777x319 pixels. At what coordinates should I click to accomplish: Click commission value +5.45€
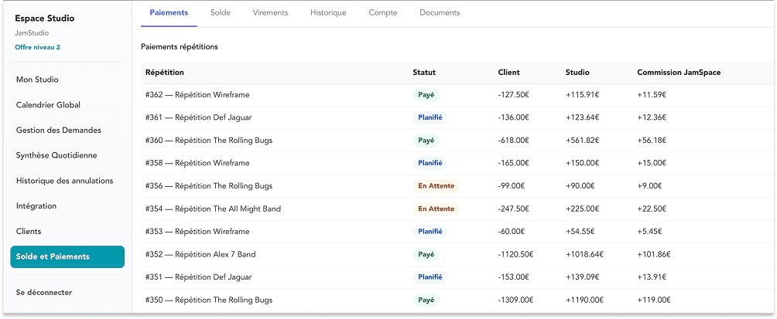point(649,232)
